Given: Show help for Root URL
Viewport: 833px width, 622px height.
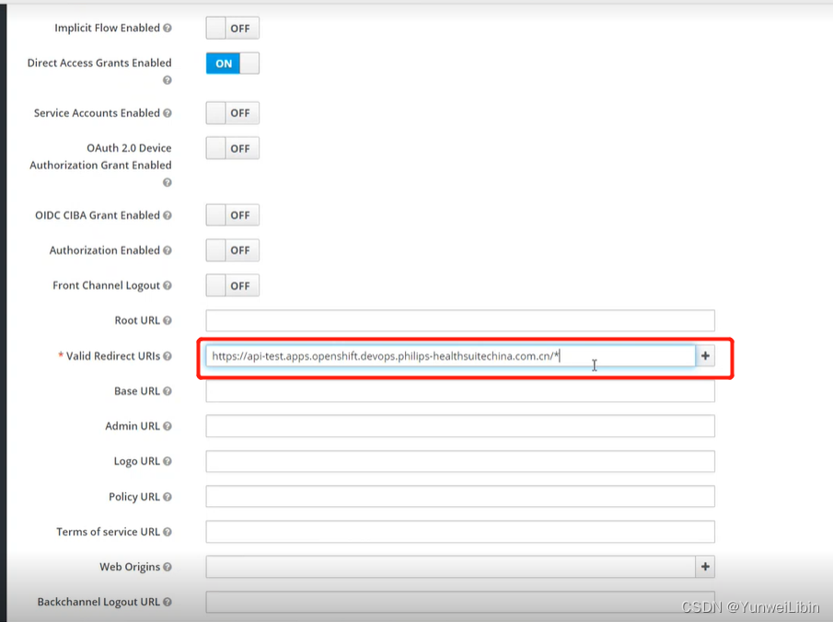Looking at the screenshot, I should (168, 321).
